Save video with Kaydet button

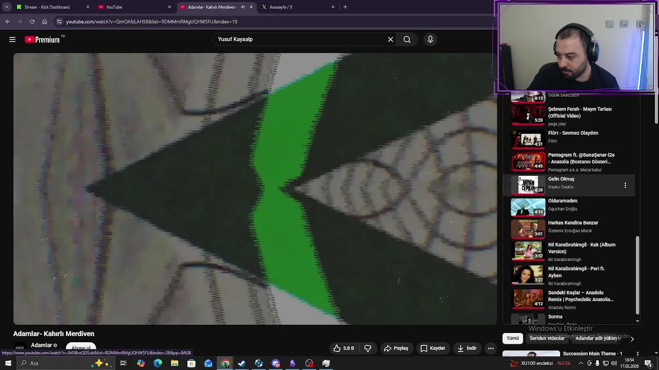[432, 348]
